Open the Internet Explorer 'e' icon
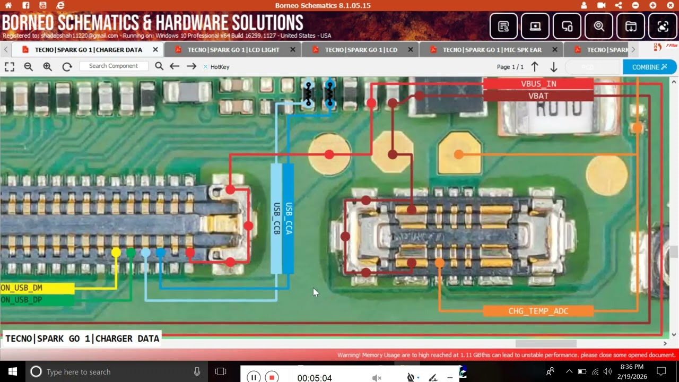 click(60, 5)
